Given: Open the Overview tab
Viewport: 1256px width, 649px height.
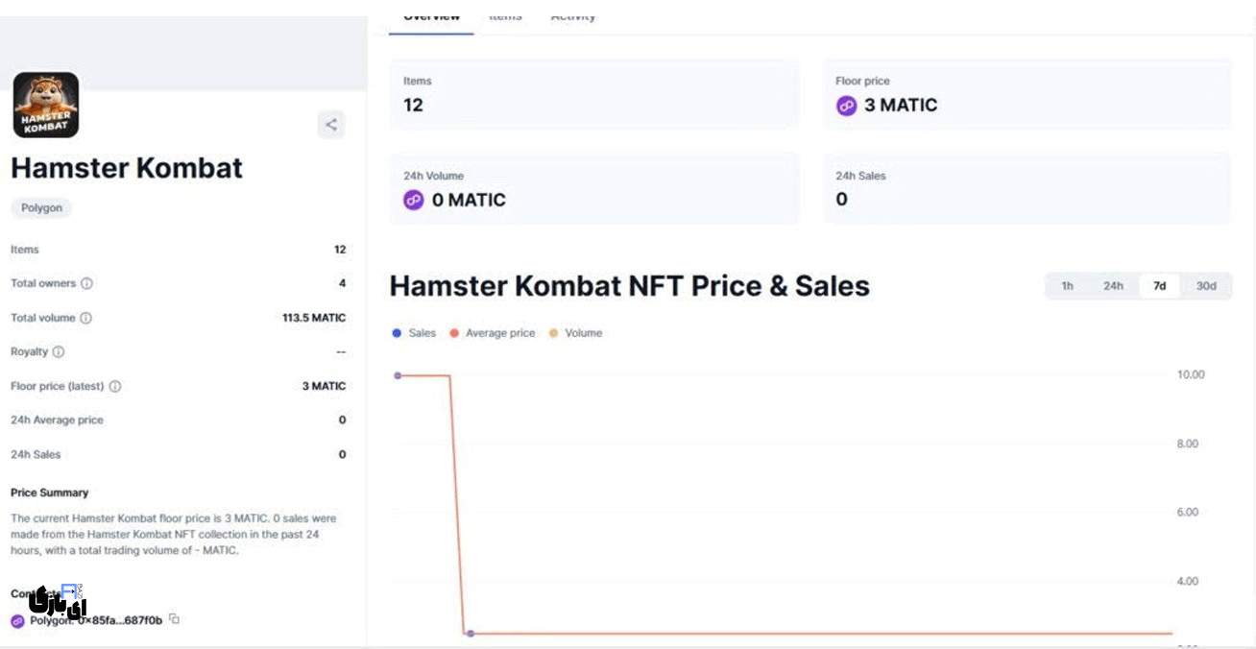Looking at the screenshot, I should tap(431, 16).
